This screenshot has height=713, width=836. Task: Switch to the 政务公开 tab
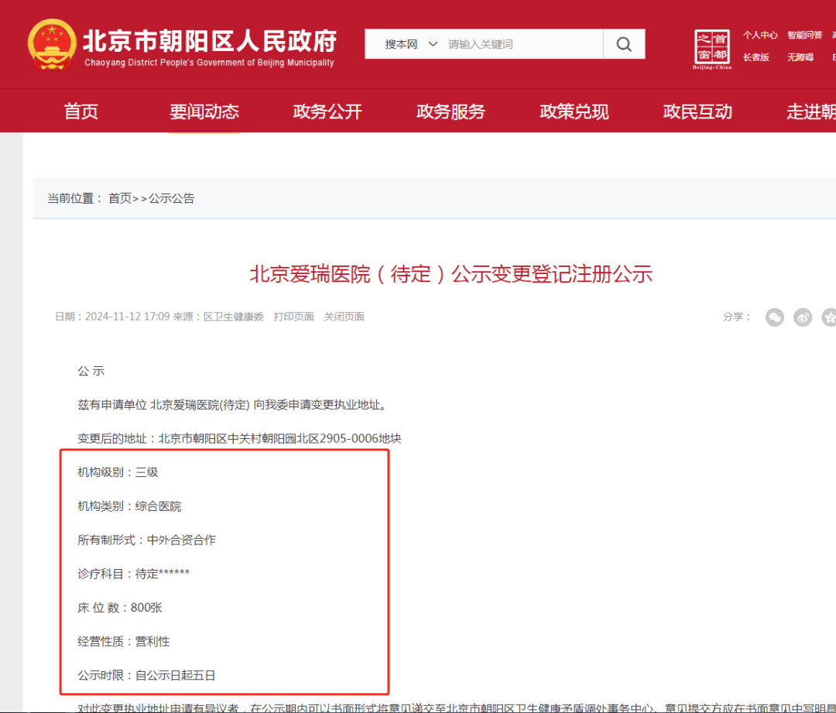point(327,111)
